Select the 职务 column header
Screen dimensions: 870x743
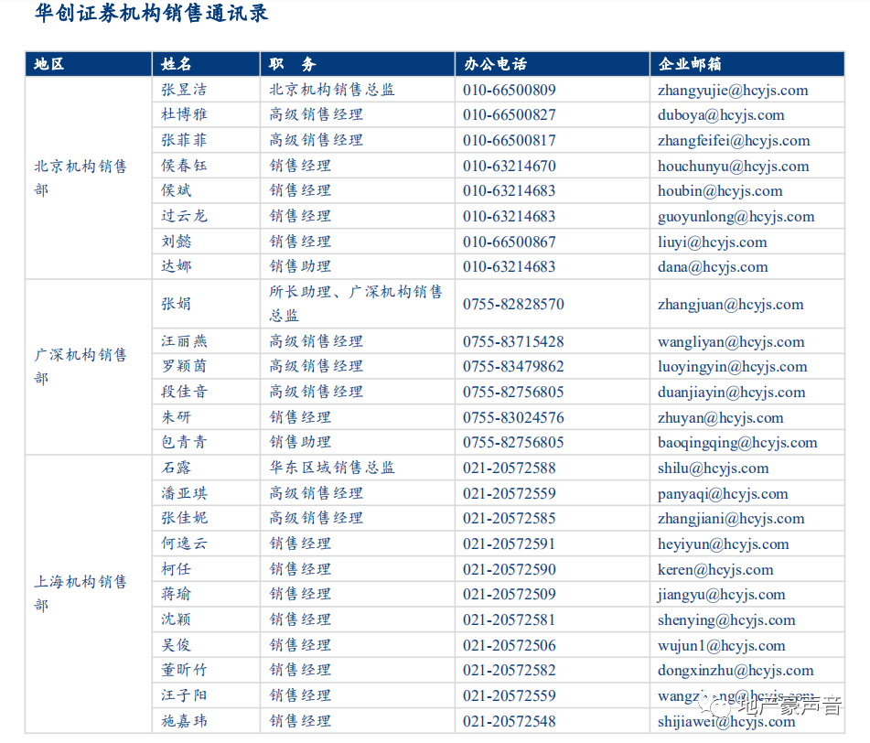(x=293, y=64)
